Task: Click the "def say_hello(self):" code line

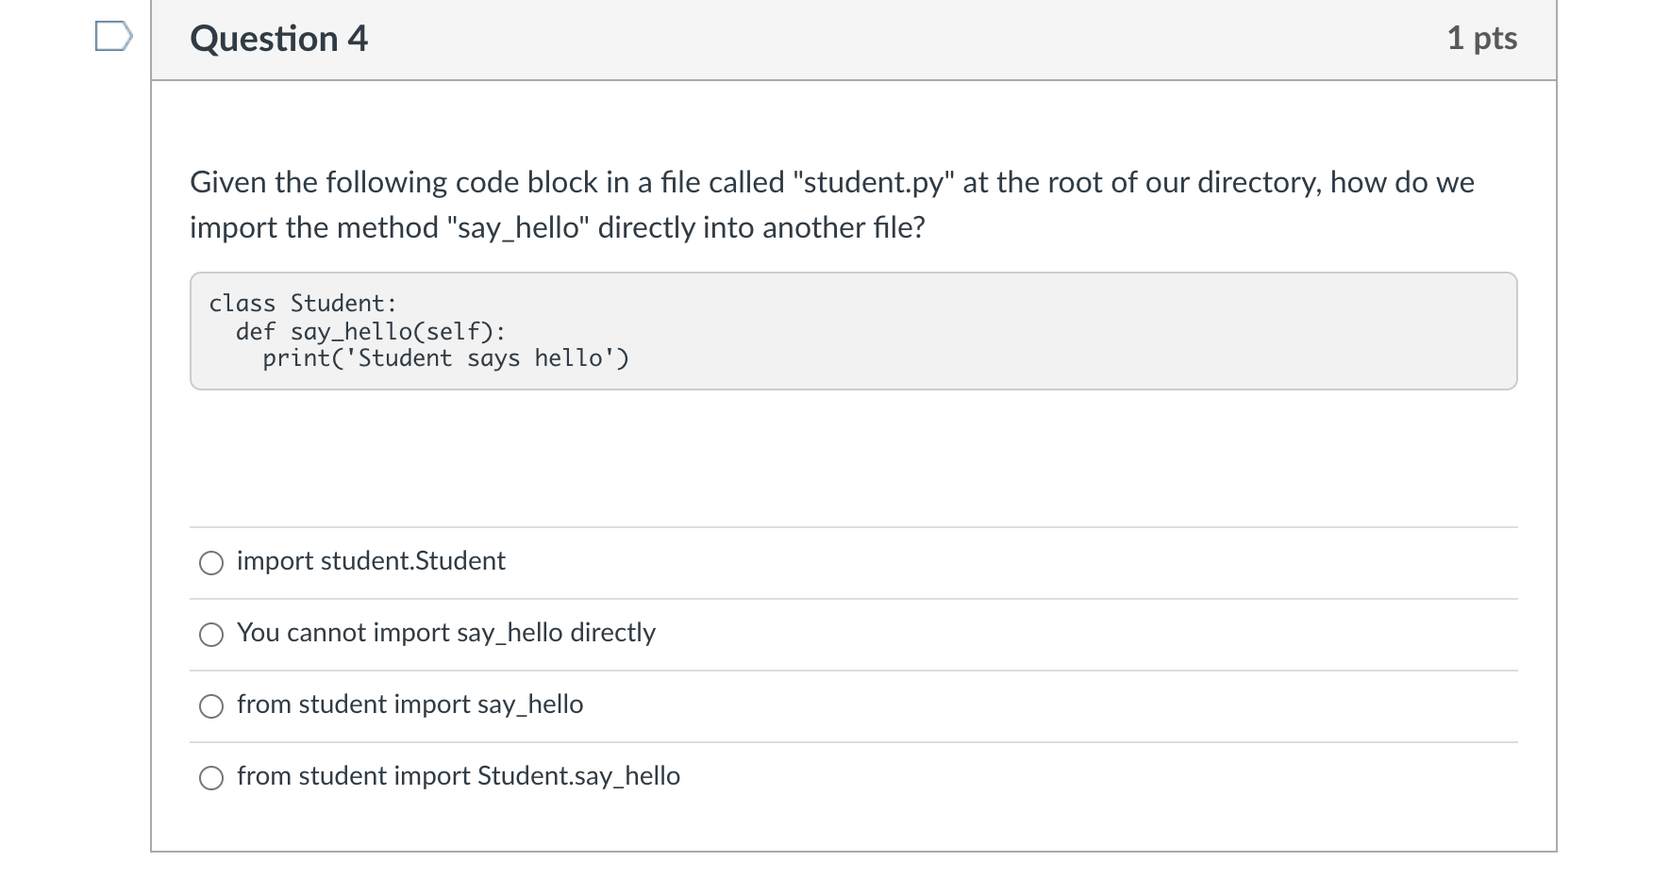Action: [x=371, y=332]
